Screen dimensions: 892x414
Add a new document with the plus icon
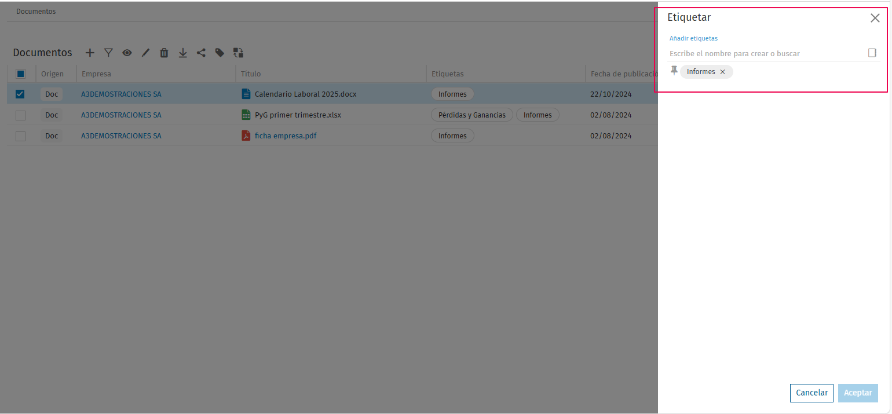click(90, 53)
